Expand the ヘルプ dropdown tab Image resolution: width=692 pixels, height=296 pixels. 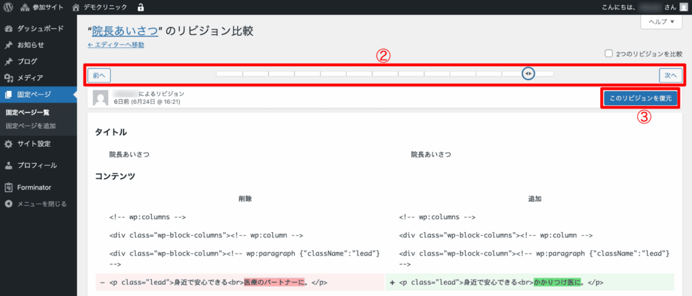coord(661,22)
